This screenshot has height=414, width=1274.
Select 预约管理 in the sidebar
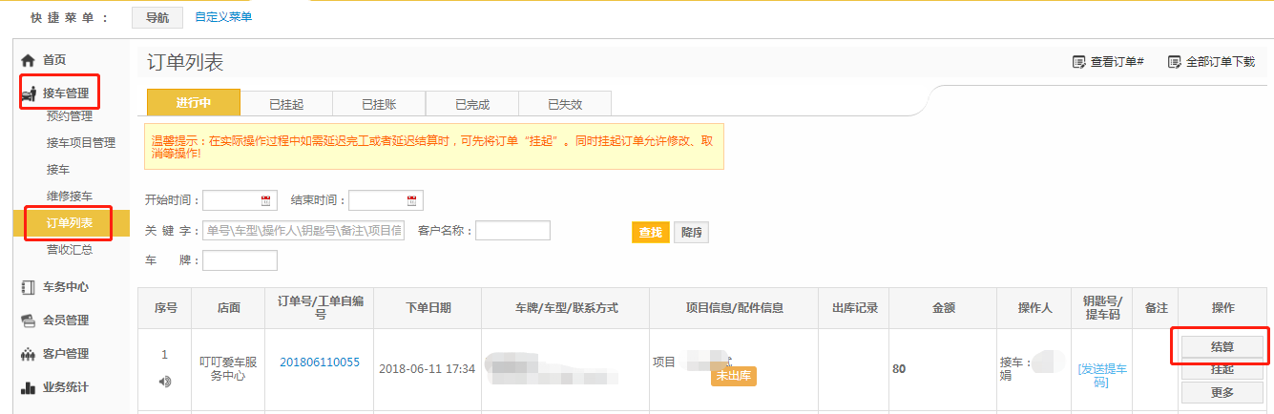tap(70, 116)
